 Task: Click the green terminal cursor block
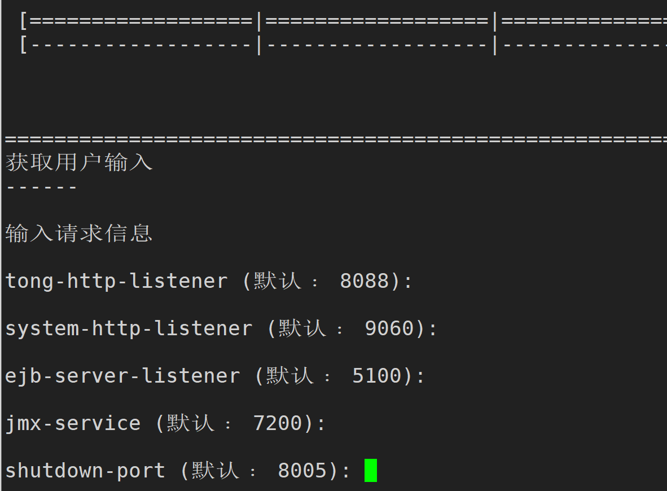tap(371, 470)
